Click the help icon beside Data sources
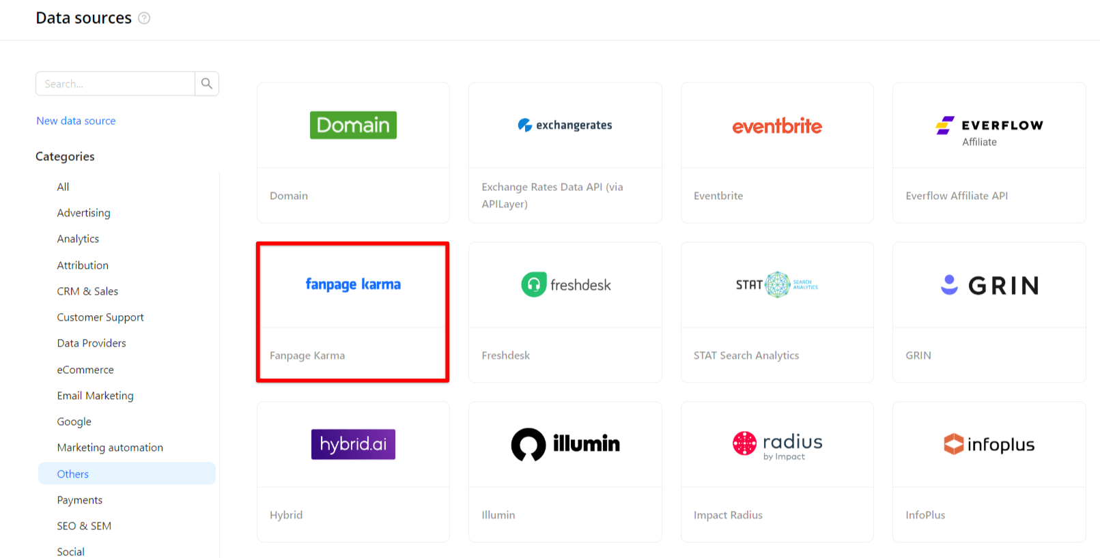This screenshot has height=558, width=1100. pyautogui.click(x=144, y=18)
